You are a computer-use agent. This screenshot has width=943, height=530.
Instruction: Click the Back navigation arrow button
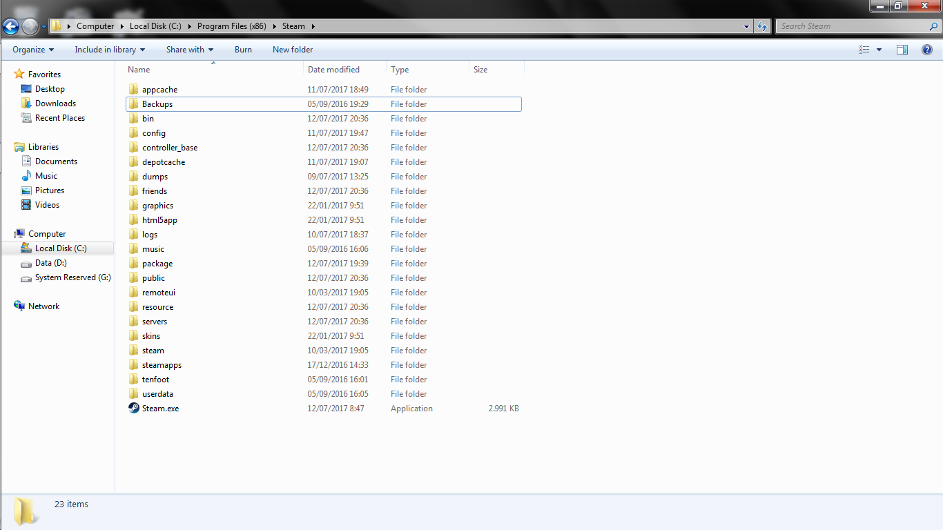pos(11,26)
